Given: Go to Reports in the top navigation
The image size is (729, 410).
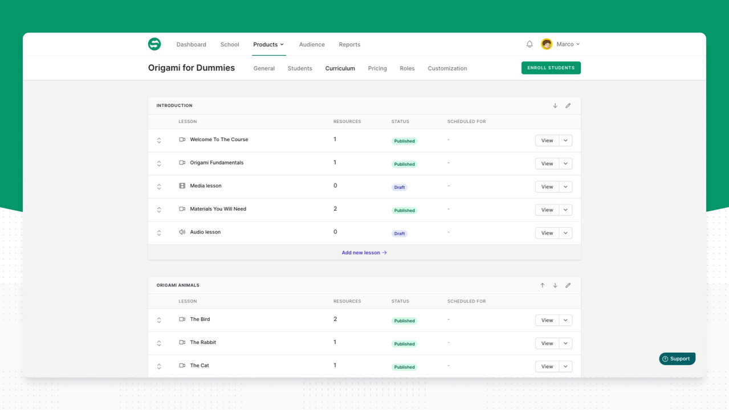Looking at the screenshot, I should point(349,44).
